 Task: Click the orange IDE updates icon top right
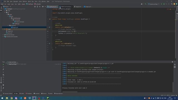coord(174,4)
